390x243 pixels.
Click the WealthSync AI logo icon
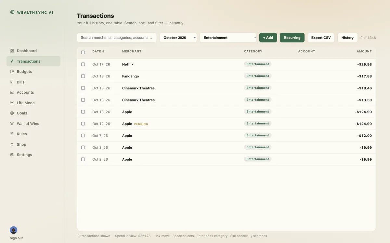12,12
